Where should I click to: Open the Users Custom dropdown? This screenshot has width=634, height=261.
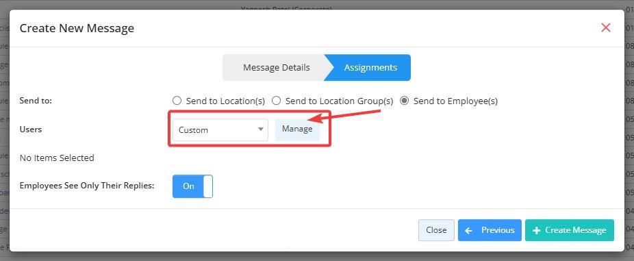[220, 130]
